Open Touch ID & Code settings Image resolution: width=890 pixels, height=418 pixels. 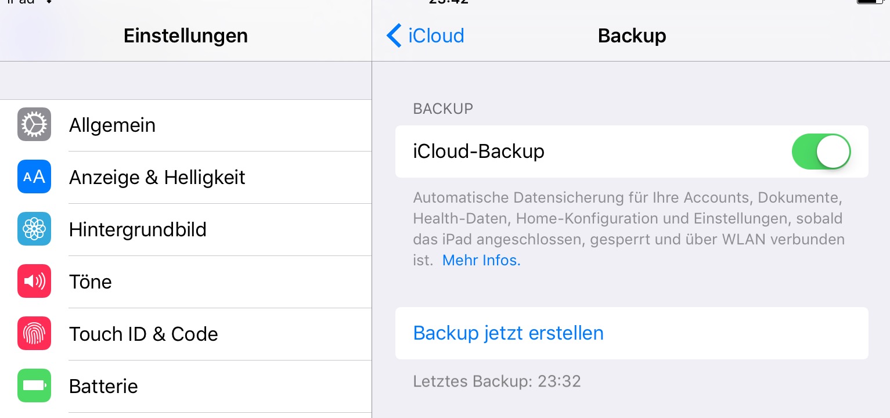pyautogui.click(x=186, y=334)
